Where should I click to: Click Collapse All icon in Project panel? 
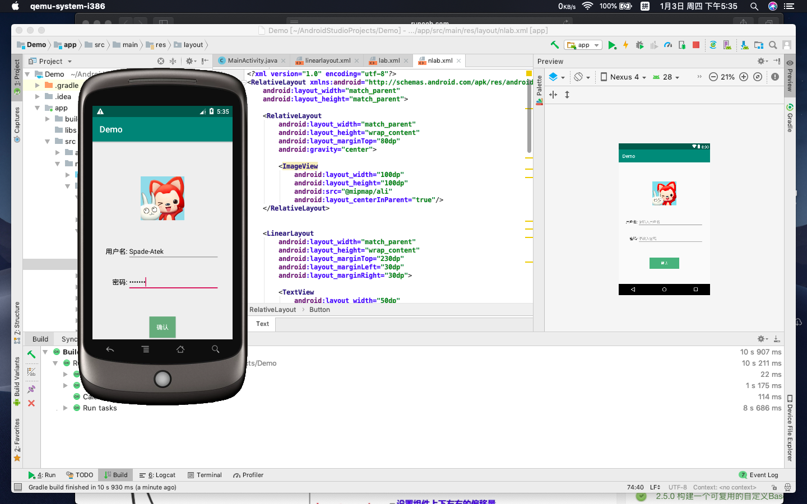point(173,61)
